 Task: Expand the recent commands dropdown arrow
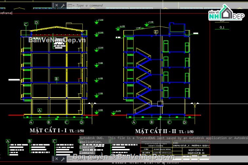tap(73, 6)
